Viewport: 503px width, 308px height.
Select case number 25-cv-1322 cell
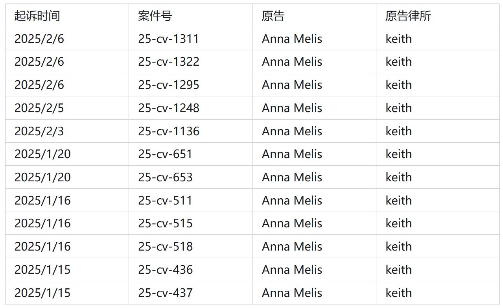point(168,62)
